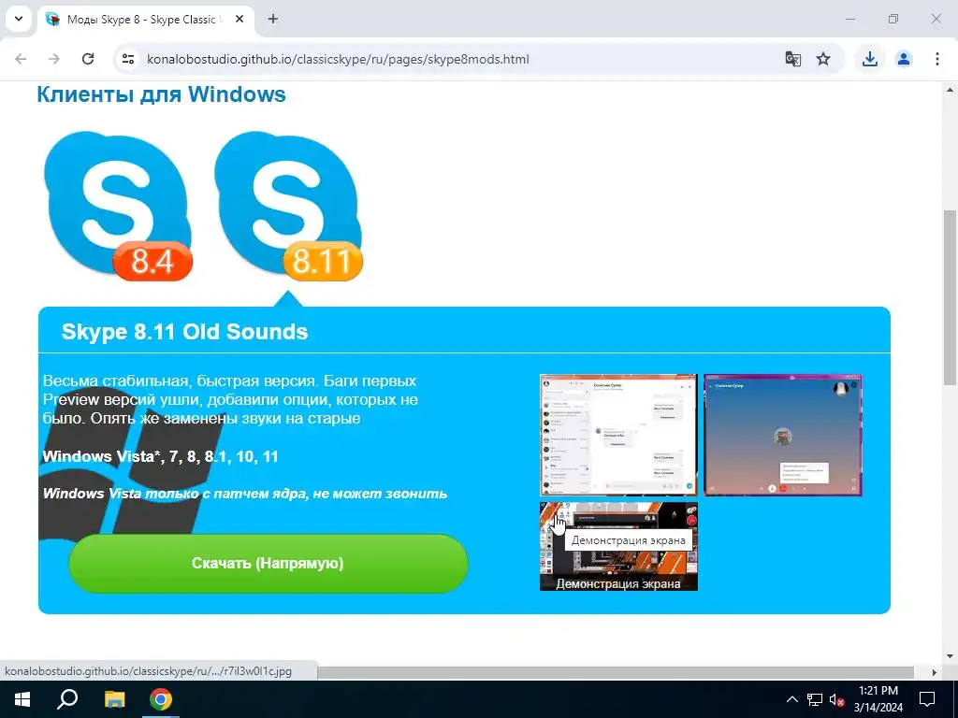Open the Демонстрация экрана screenshot thumbnail
The height and width of the screenshot is (718, 958).
pyautogui.click(x=618, y=546)
